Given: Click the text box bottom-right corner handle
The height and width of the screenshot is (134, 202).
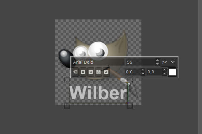Looking at the screenshot, I should pyautogui.click(x=130, y=106).
